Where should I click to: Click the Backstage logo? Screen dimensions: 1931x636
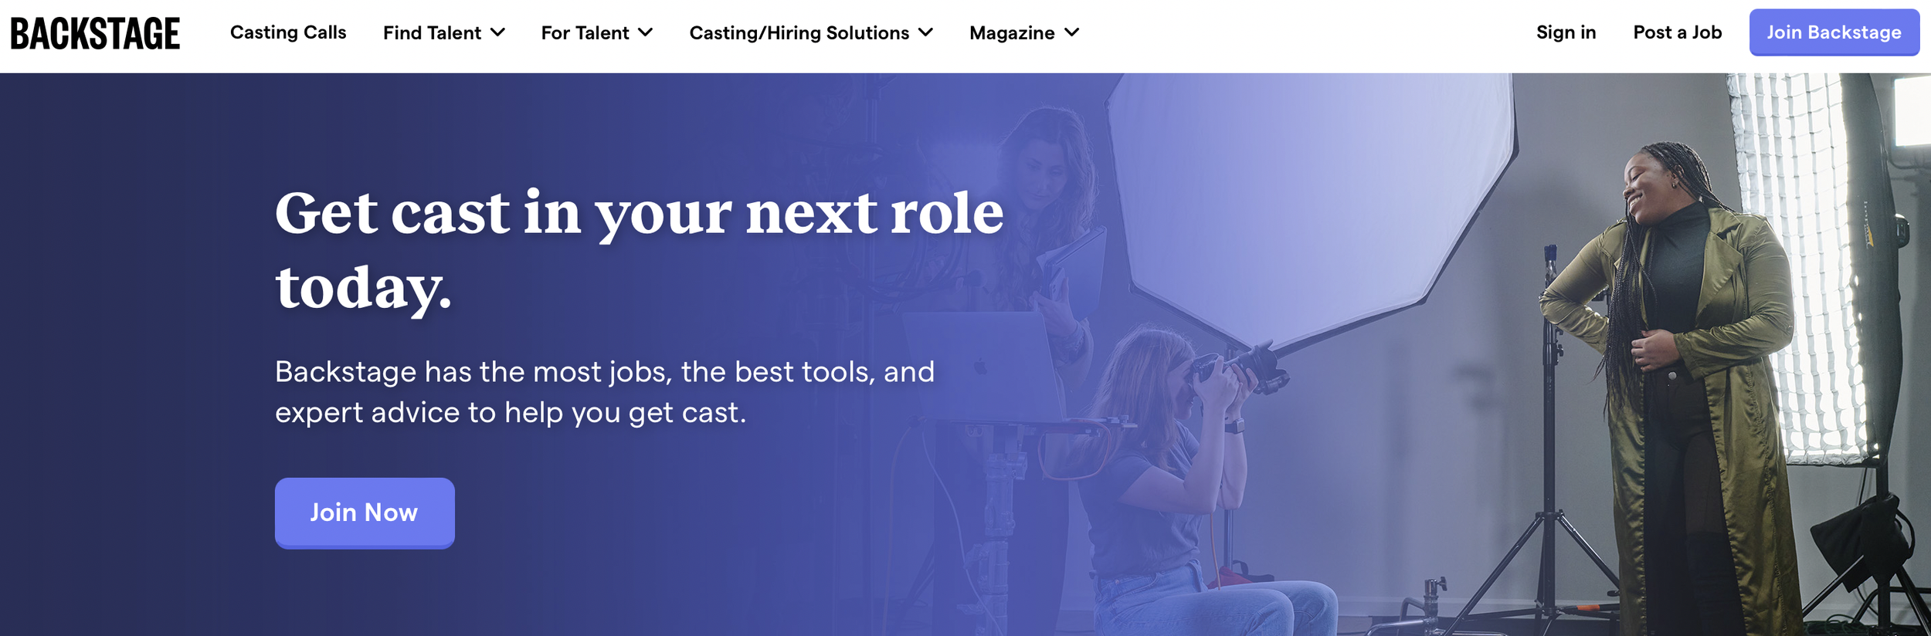coord(95,33)
